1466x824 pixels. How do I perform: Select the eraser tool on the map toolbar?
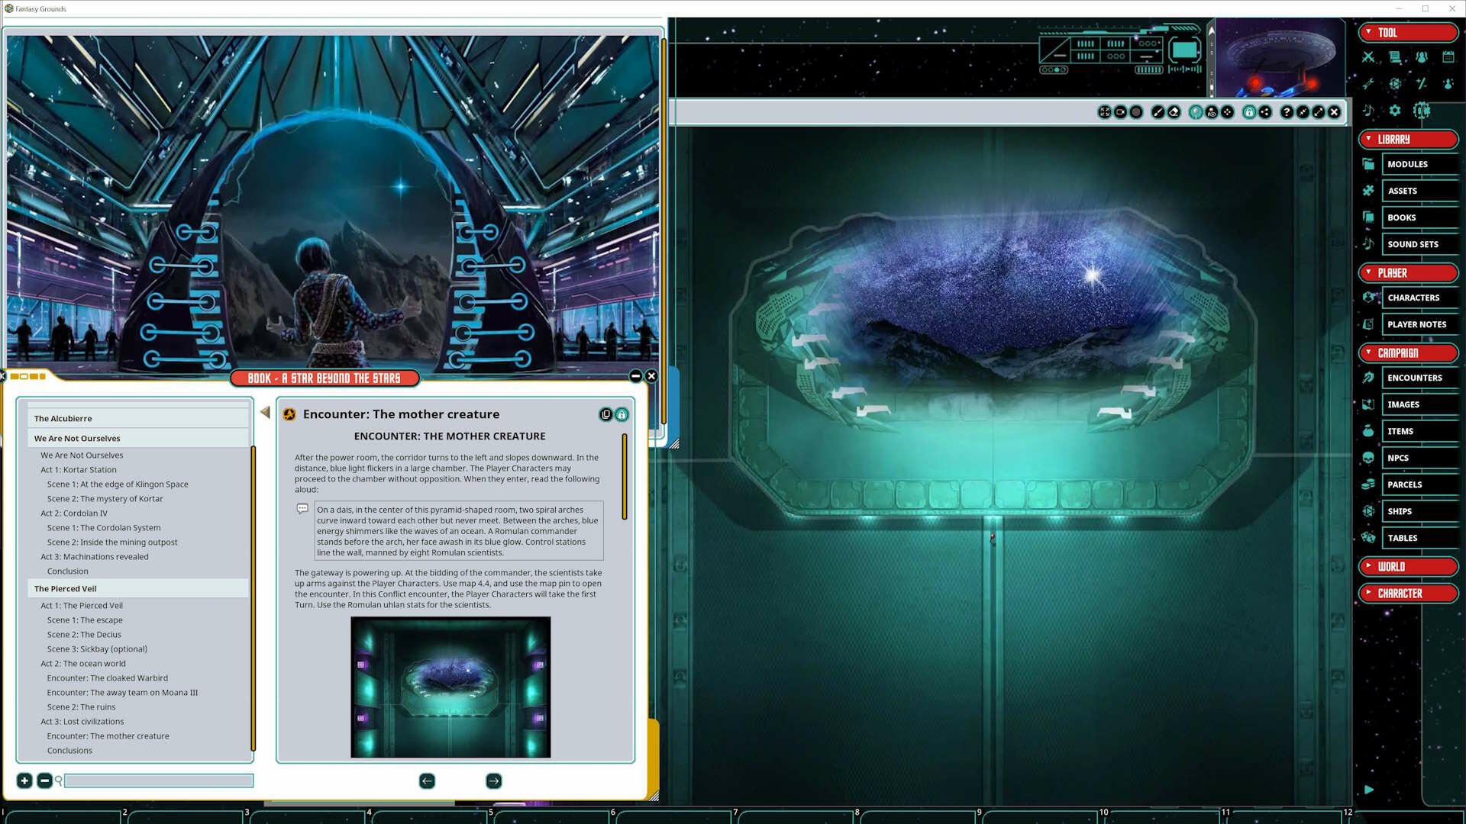1174,111
